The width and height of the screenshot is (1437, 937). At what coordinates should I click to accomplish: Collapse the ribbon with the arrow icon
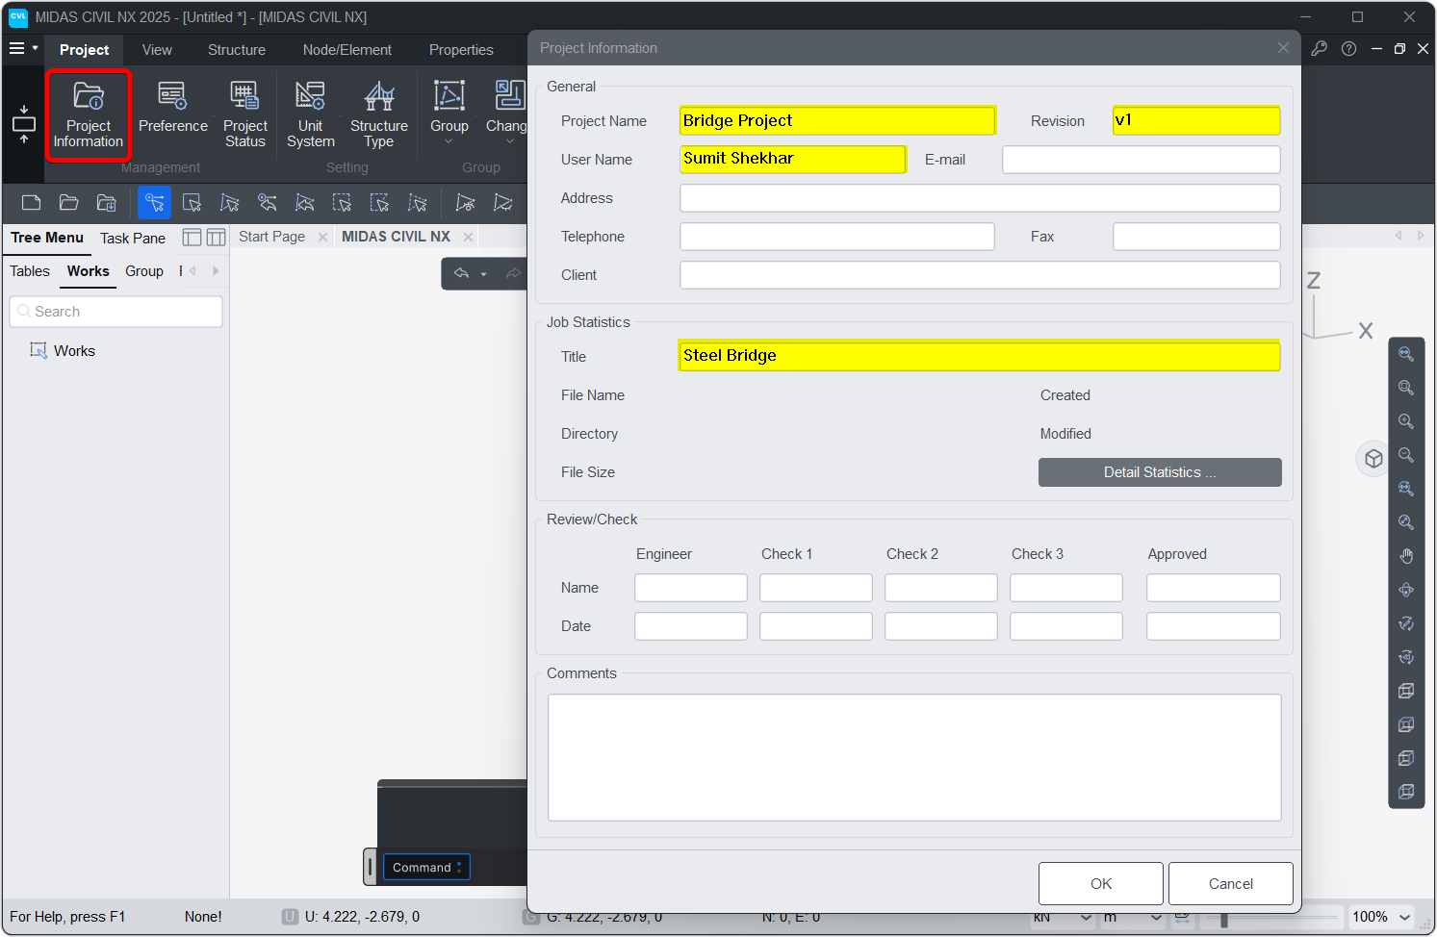pos(24,124)
